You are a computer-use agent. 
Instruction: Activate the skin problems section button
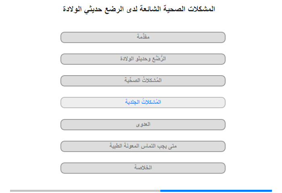pos(143,103)
